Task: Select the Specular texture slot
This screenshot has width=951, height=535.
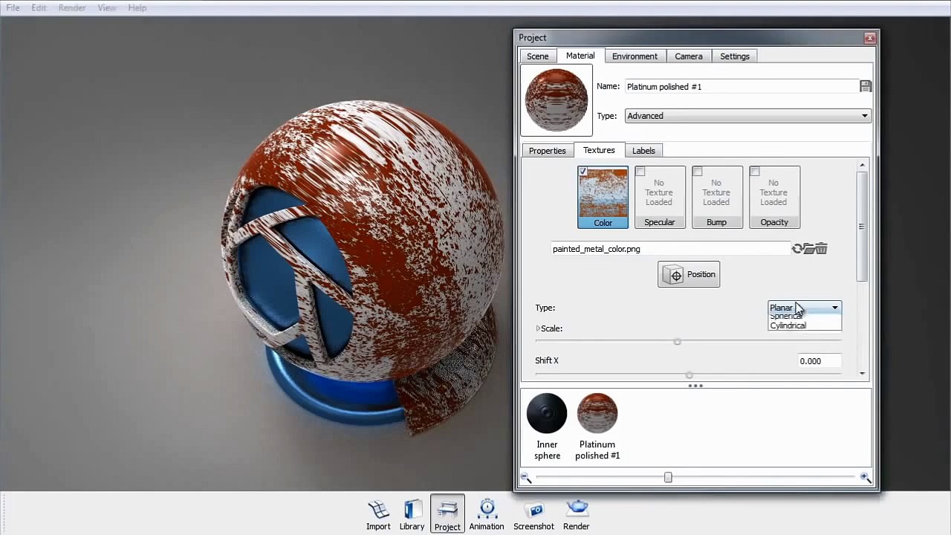Action: pos(660,197)
